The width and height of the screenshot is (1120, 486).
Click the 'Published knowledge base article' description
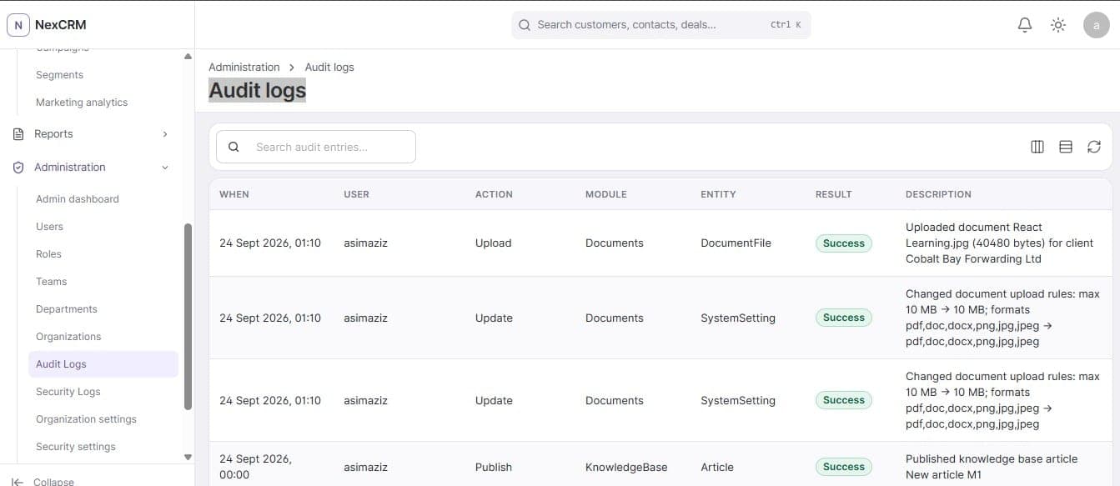[992, 467]
